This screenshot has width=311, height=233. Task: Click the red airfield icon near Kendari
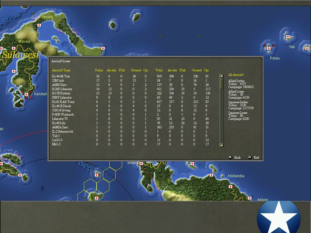[31, 92]
